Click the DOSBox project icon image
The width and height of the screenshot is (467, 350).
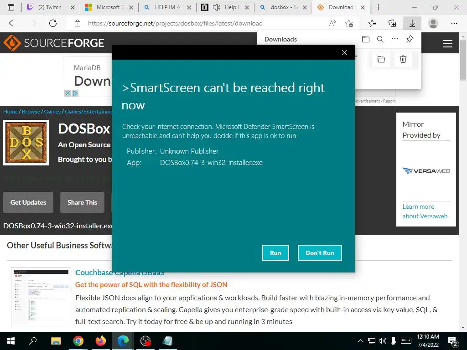coord(26,143)
